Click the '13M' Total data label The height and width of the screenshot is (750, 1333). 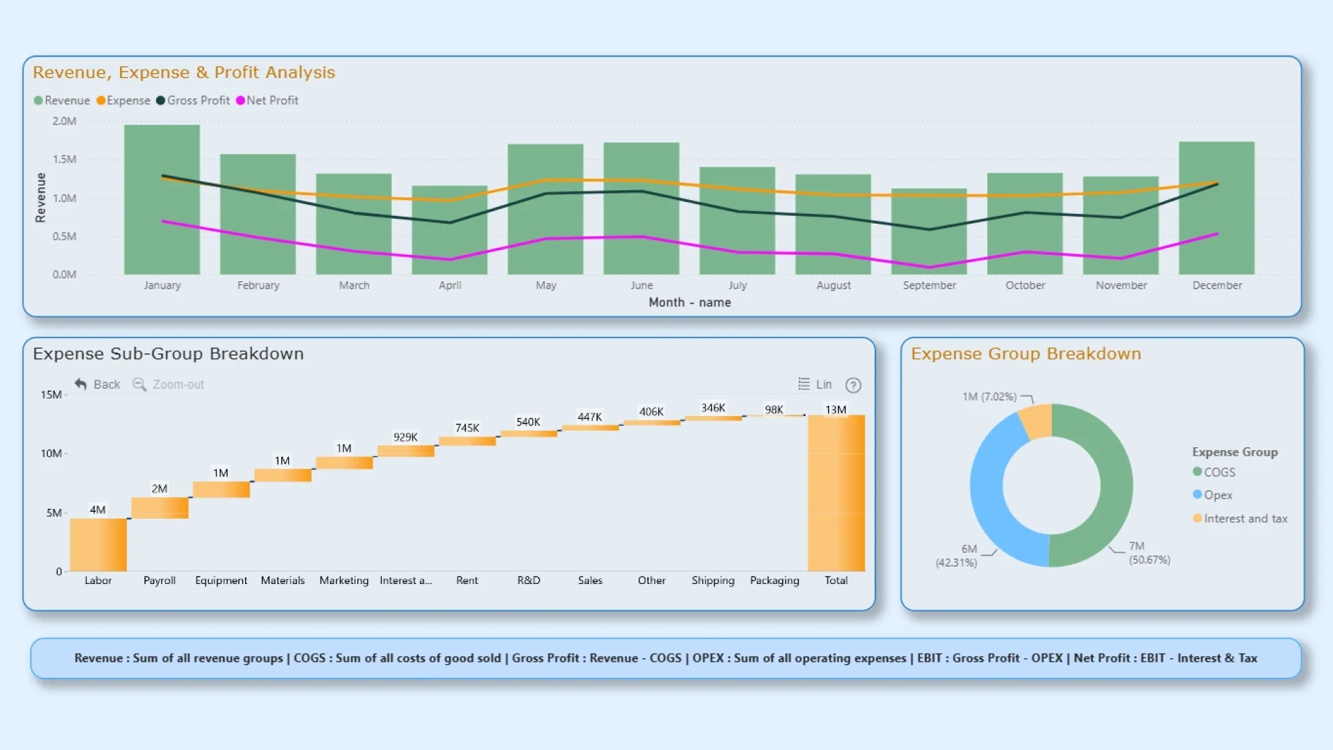836,410
